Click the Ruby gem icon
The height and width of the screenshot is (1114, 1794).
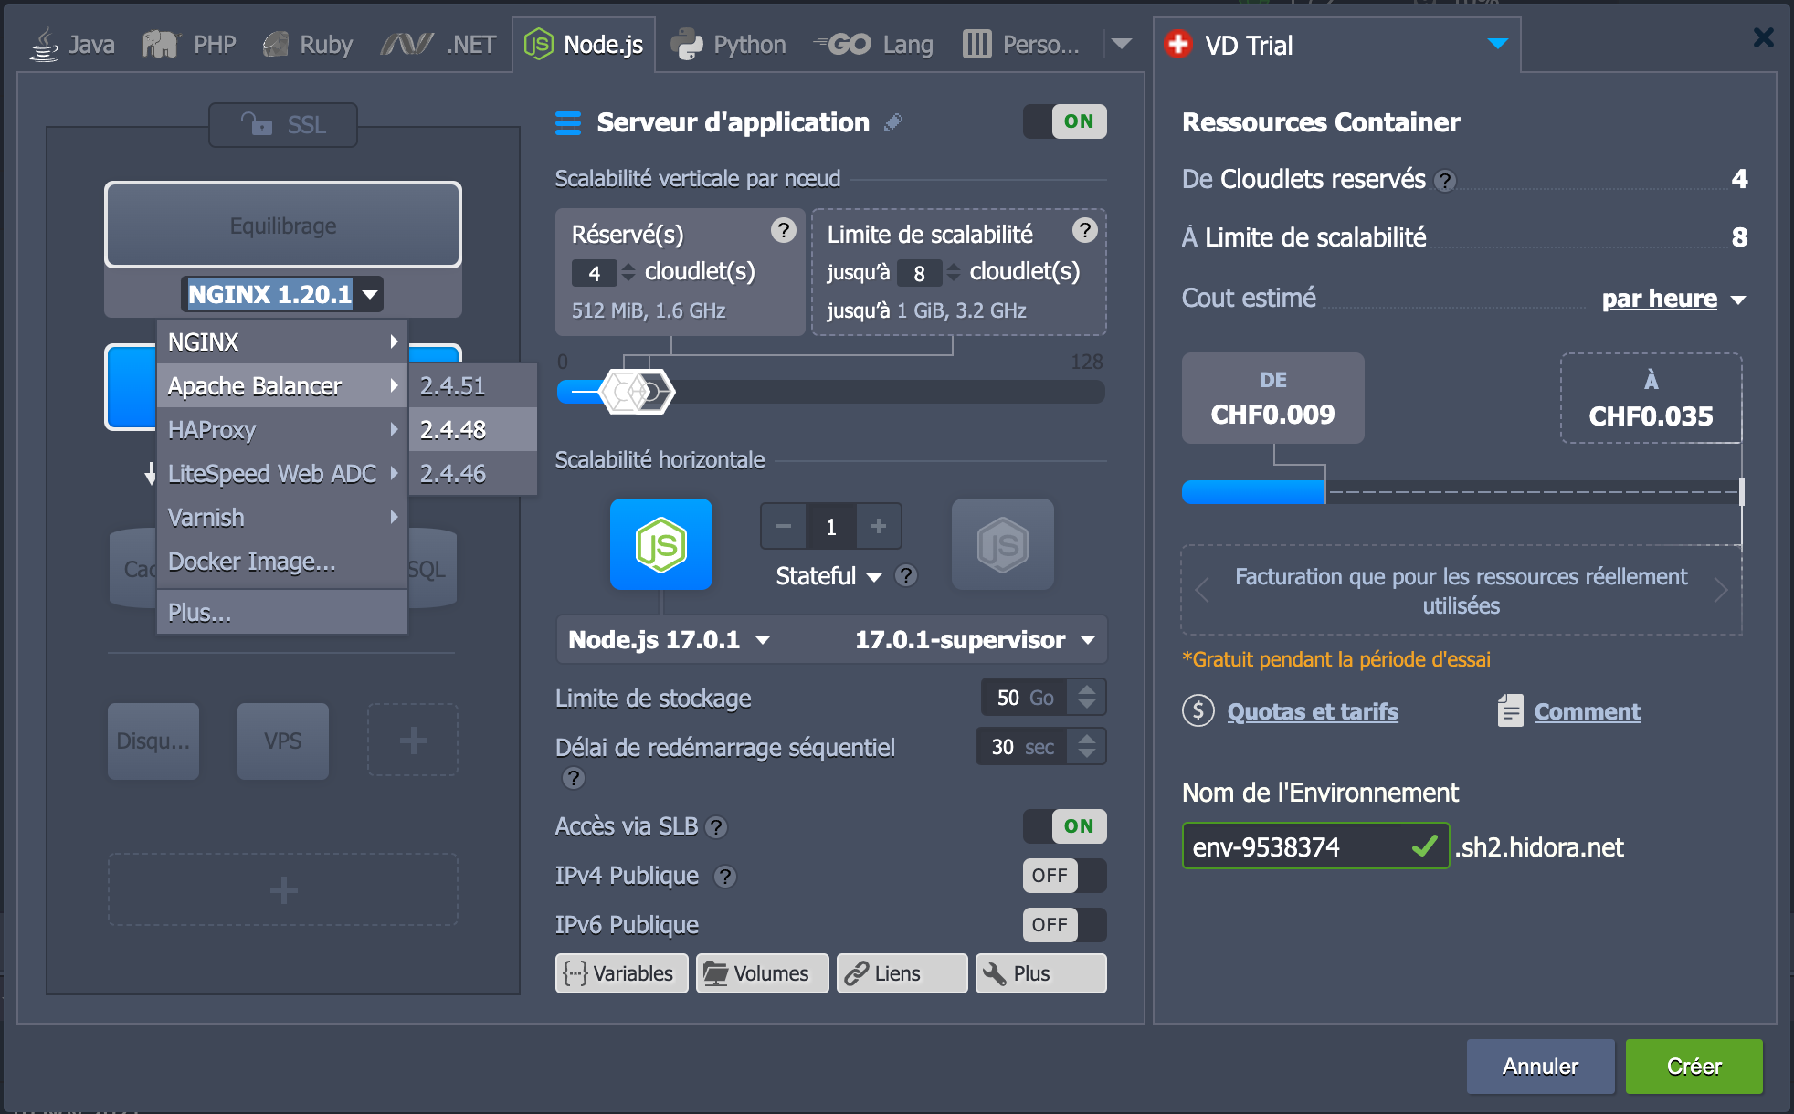click(x=275, y=44)
